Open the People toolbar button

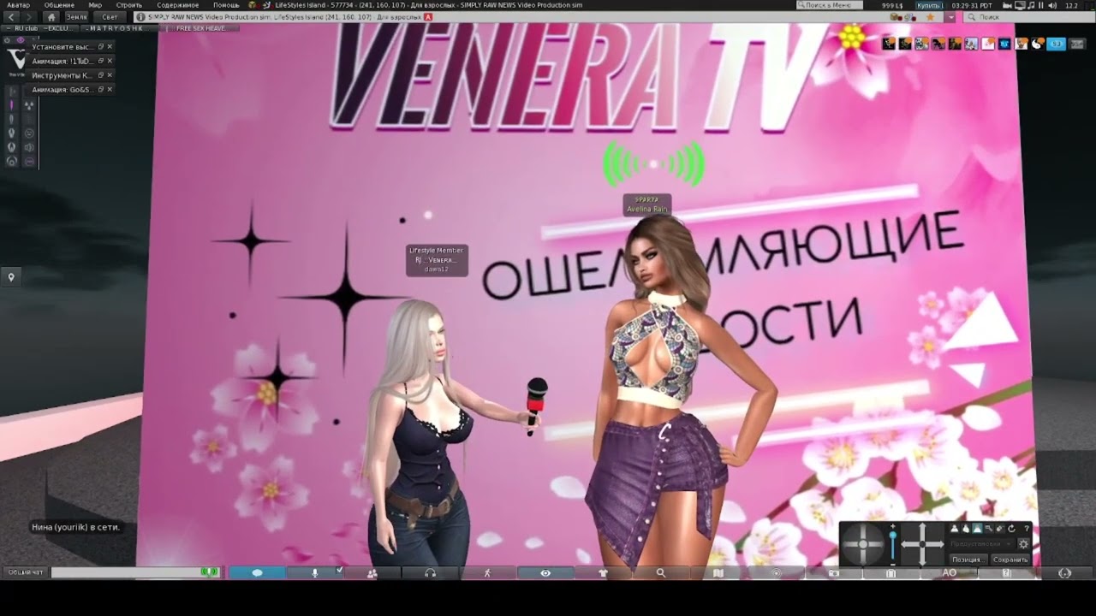tap(372, 573)
